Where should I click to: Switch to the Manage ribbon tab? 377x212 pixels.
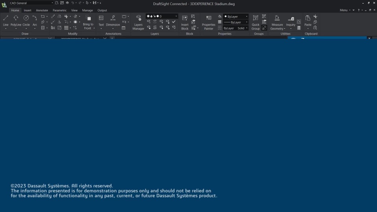(87, 10)
